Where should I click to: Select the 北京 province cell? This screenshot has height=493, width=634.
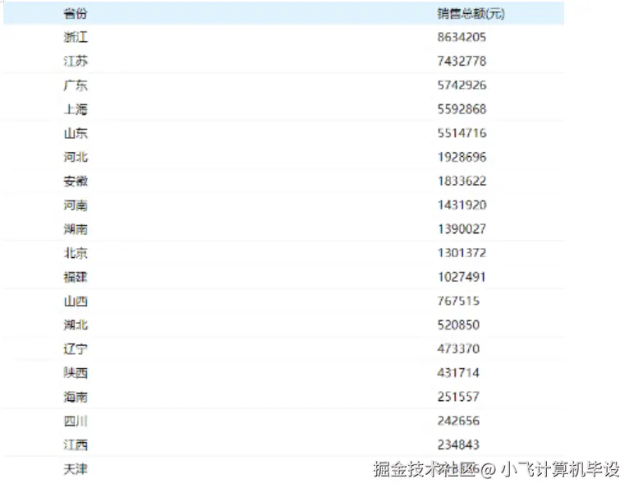pos(76,253)
